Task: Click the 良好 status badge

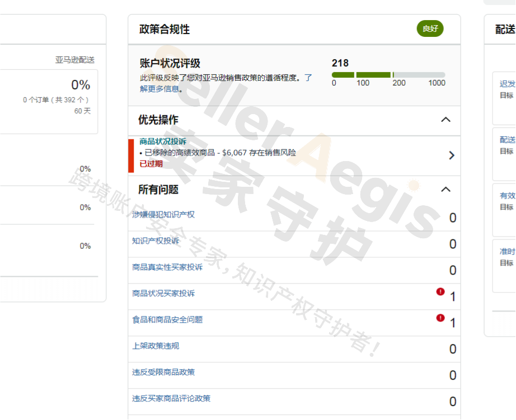Action: coord(430,29)
